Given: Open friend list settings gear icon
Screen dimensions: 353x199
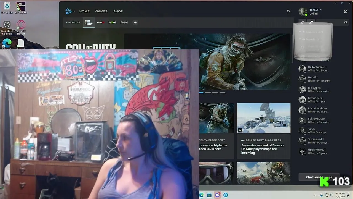Looking at the screenshot, I should click(x=311, y=22).
